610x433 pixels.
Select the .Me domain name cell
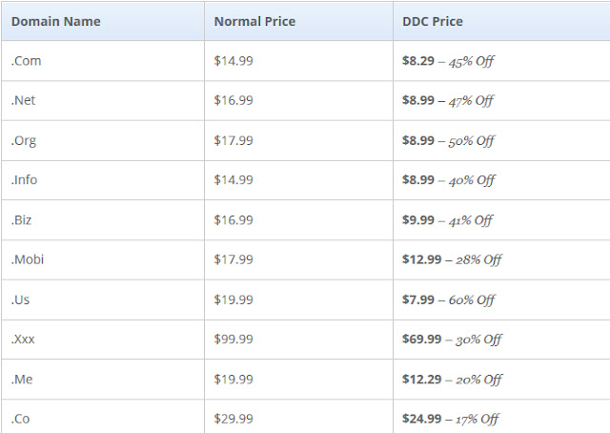pos(103,380)
